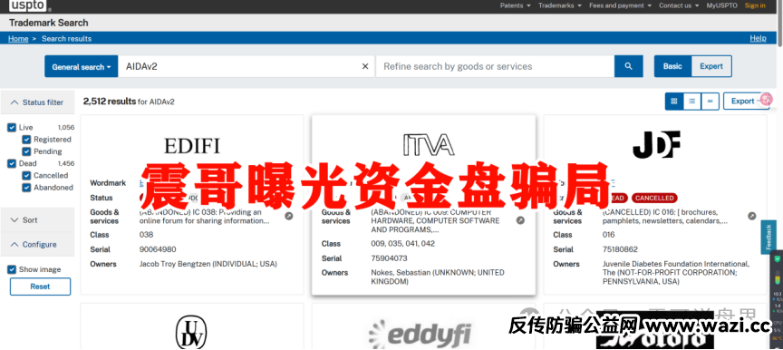The height and width of the screenshot is (350, 783).
Task: Switch to compact view layout icon
Action: (x=710, y=101)
